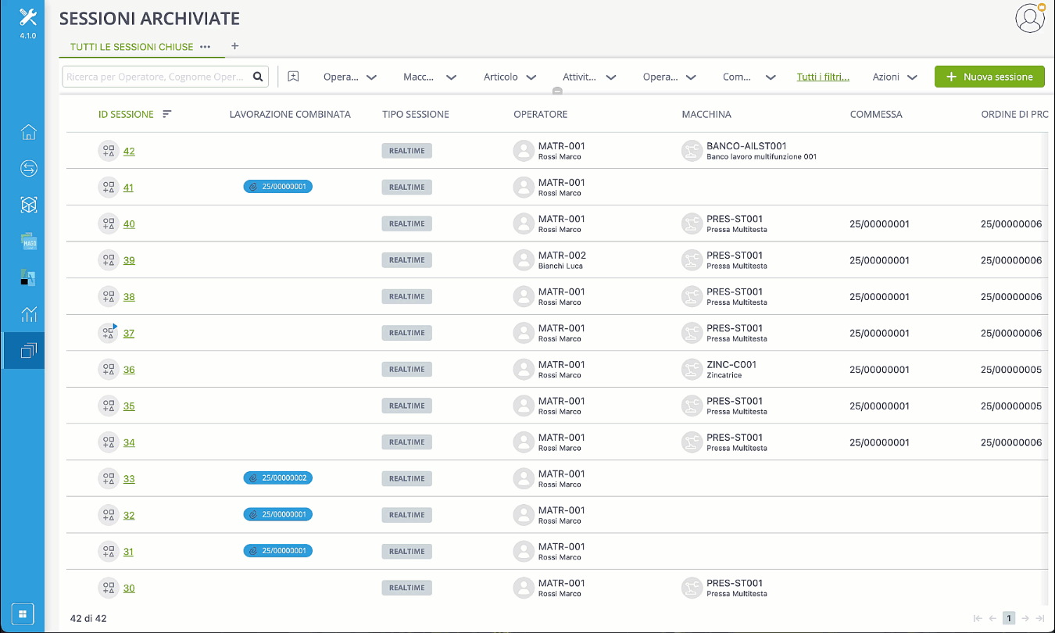Click Bianchi Luca operator name
1055x633 pixels.
(x=560, y=266)
